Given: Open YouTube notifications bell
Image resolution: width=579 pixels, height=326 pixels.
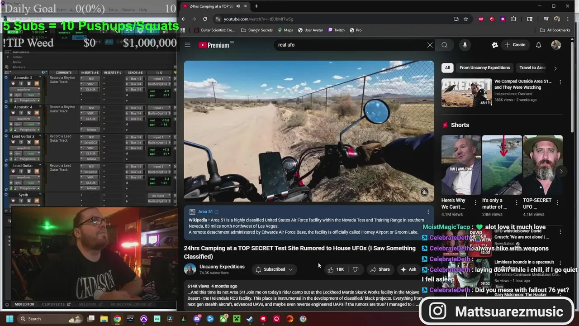Looking at the screenshot, I should pos(538,45).
